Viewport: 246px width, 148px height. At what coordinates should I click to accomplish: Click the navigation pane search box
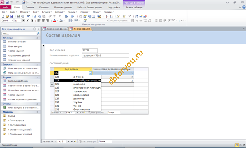point(19,33)
